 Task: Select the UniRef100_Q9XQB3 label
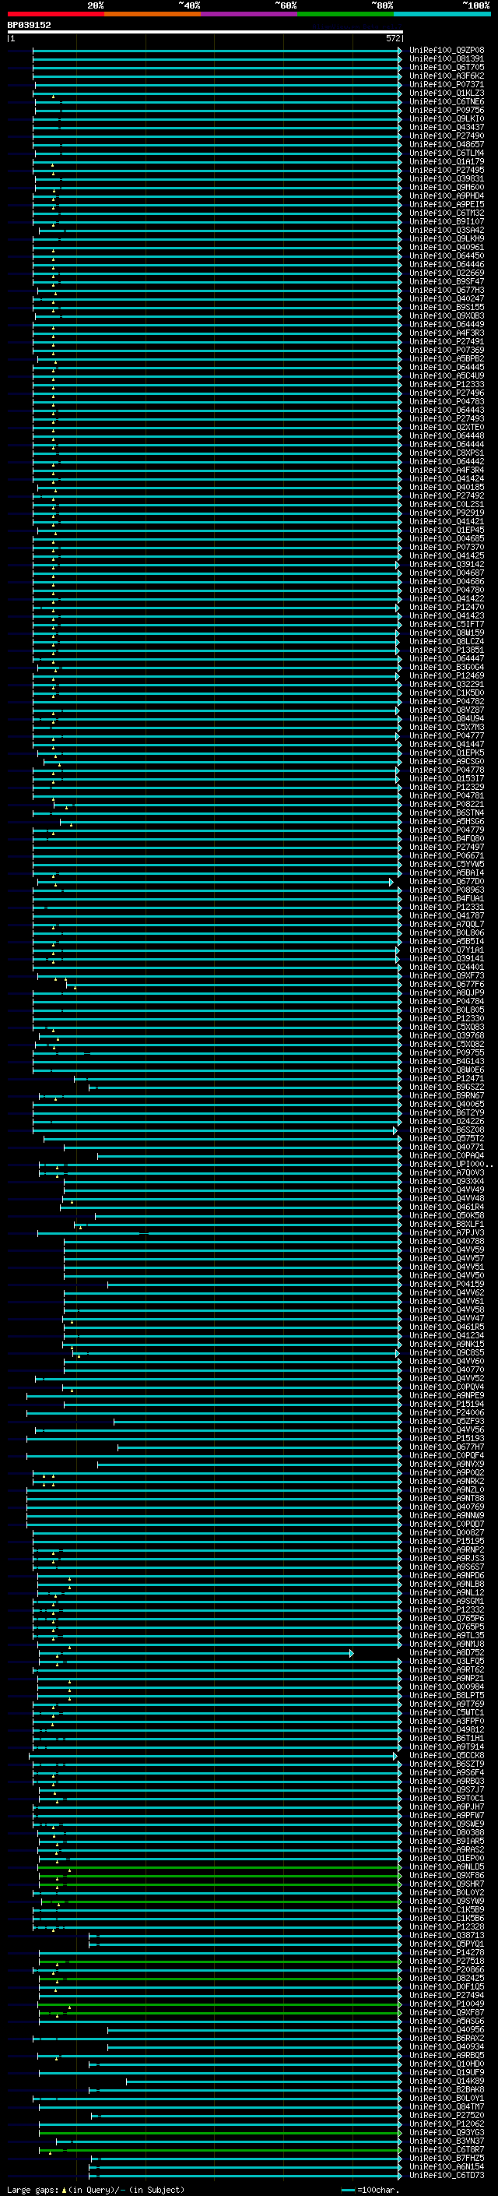447,315
